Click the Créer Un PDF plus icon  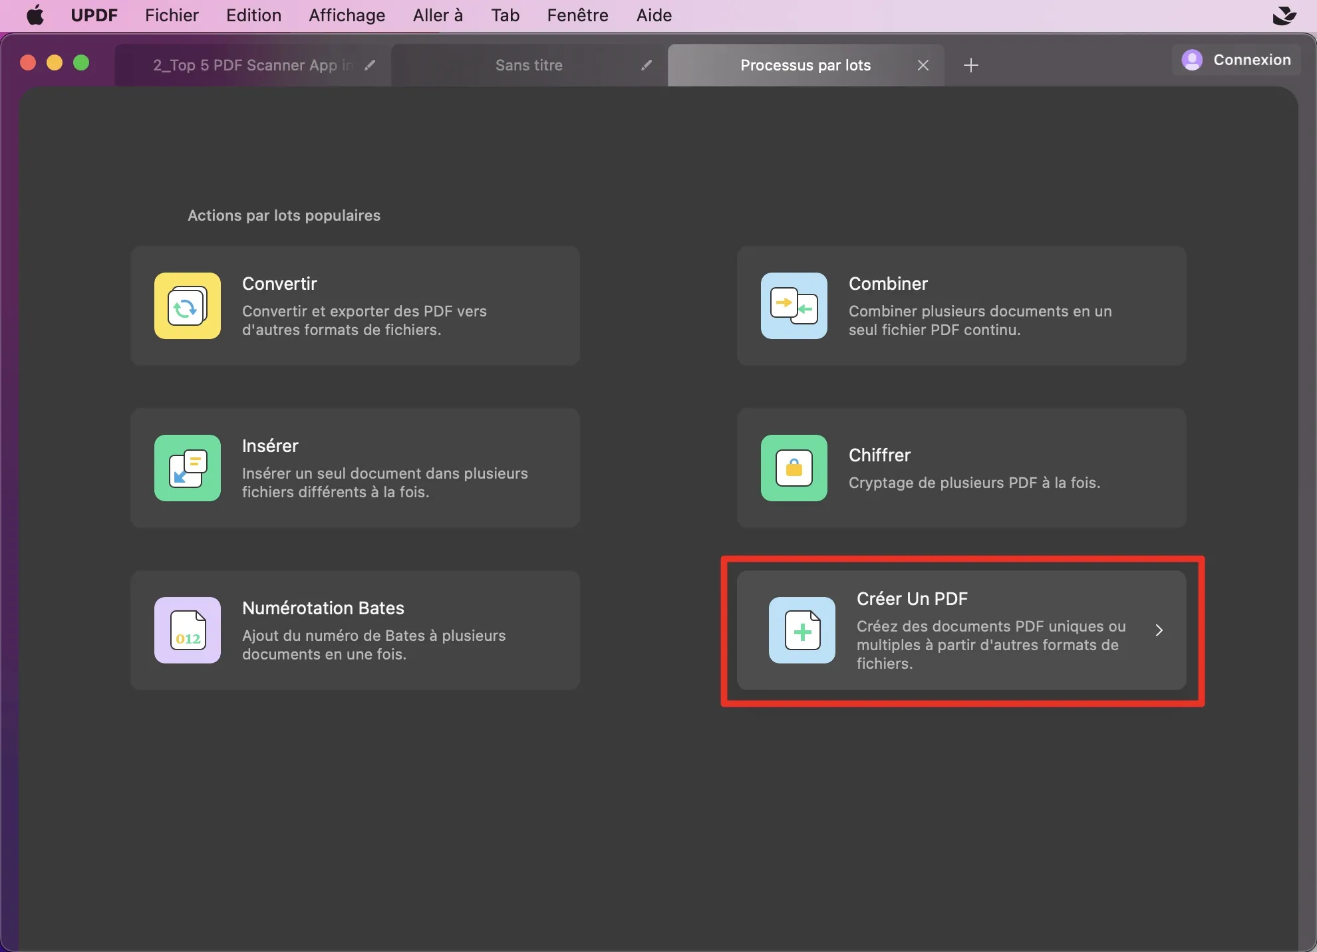coord(802,630)
